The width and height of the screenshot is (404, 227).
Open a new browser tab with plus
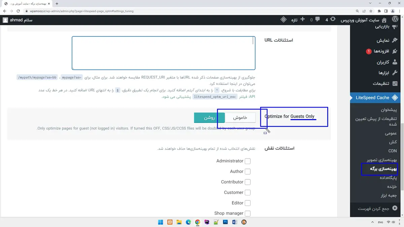pyautogui.click(x=57, y=3)
